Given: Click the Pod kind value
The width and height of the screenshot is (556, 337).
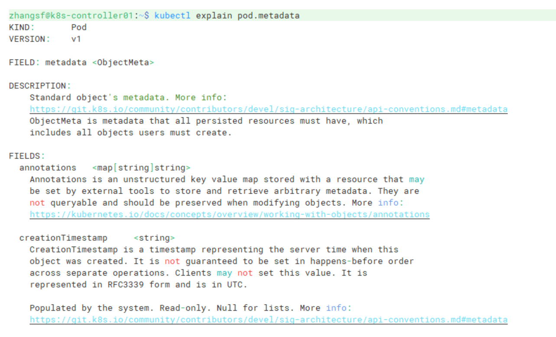Looking at the screenshot, I should (x=79, y=27).
